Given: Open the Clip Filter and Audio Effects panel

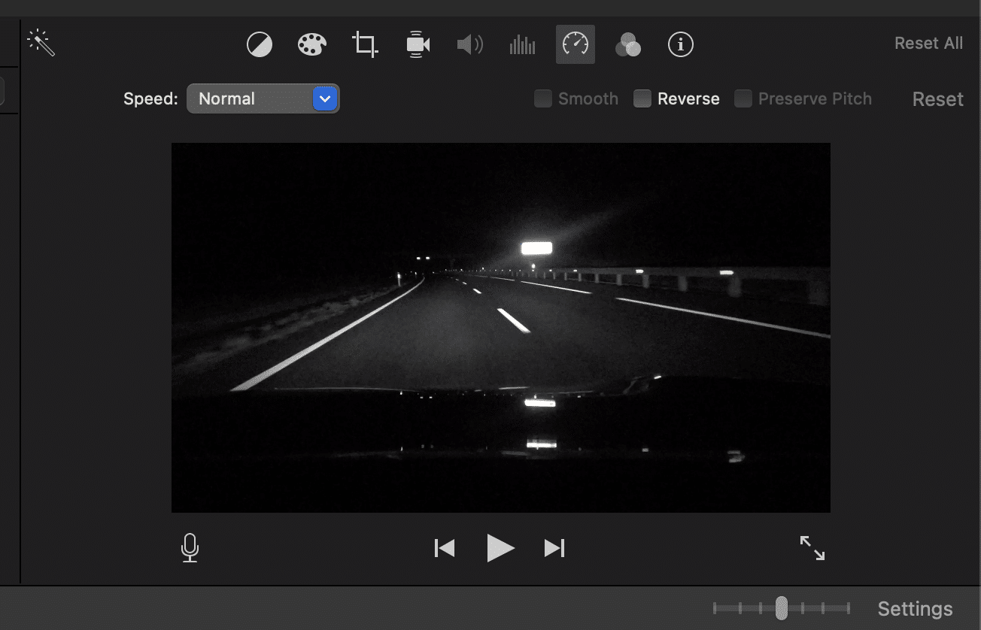Looking at the screenshot, I should [628, 44].
